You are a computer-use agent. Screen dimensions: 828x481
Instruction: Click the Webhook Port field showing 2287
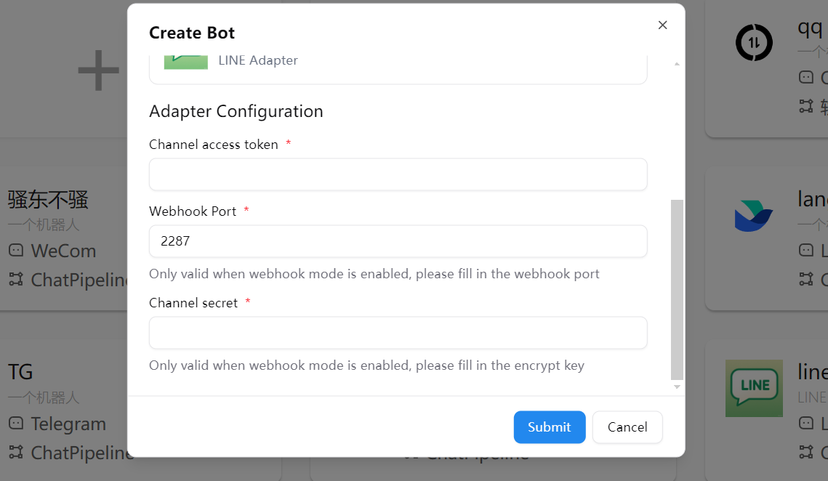pos(398,241)
